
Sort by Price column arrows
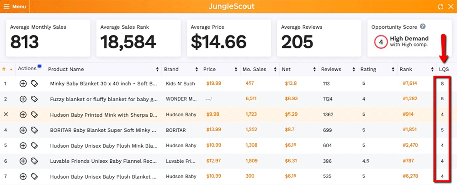236,69
